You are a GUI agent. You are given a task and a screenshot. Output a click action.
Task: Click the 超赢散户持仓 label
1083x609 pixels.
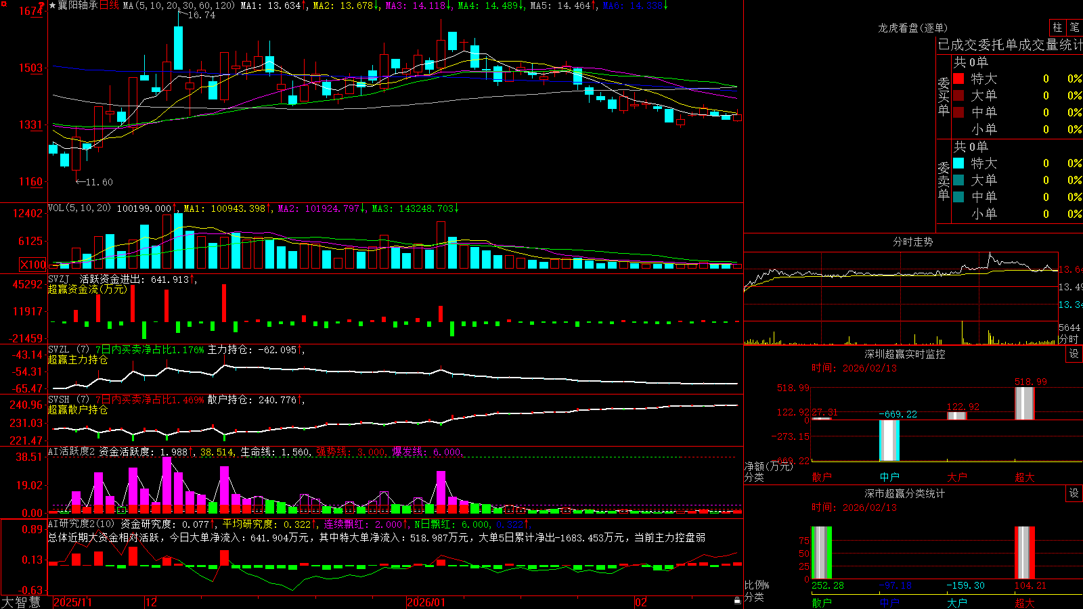click(78, 409)
